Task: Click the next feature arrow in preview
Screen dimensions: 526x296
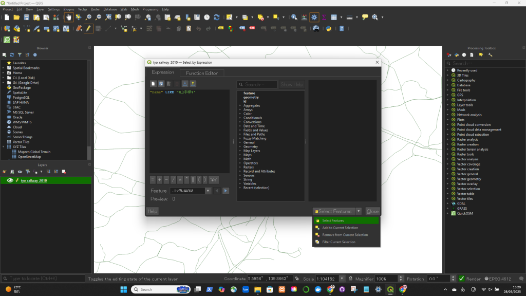Action: pos(226,191)
